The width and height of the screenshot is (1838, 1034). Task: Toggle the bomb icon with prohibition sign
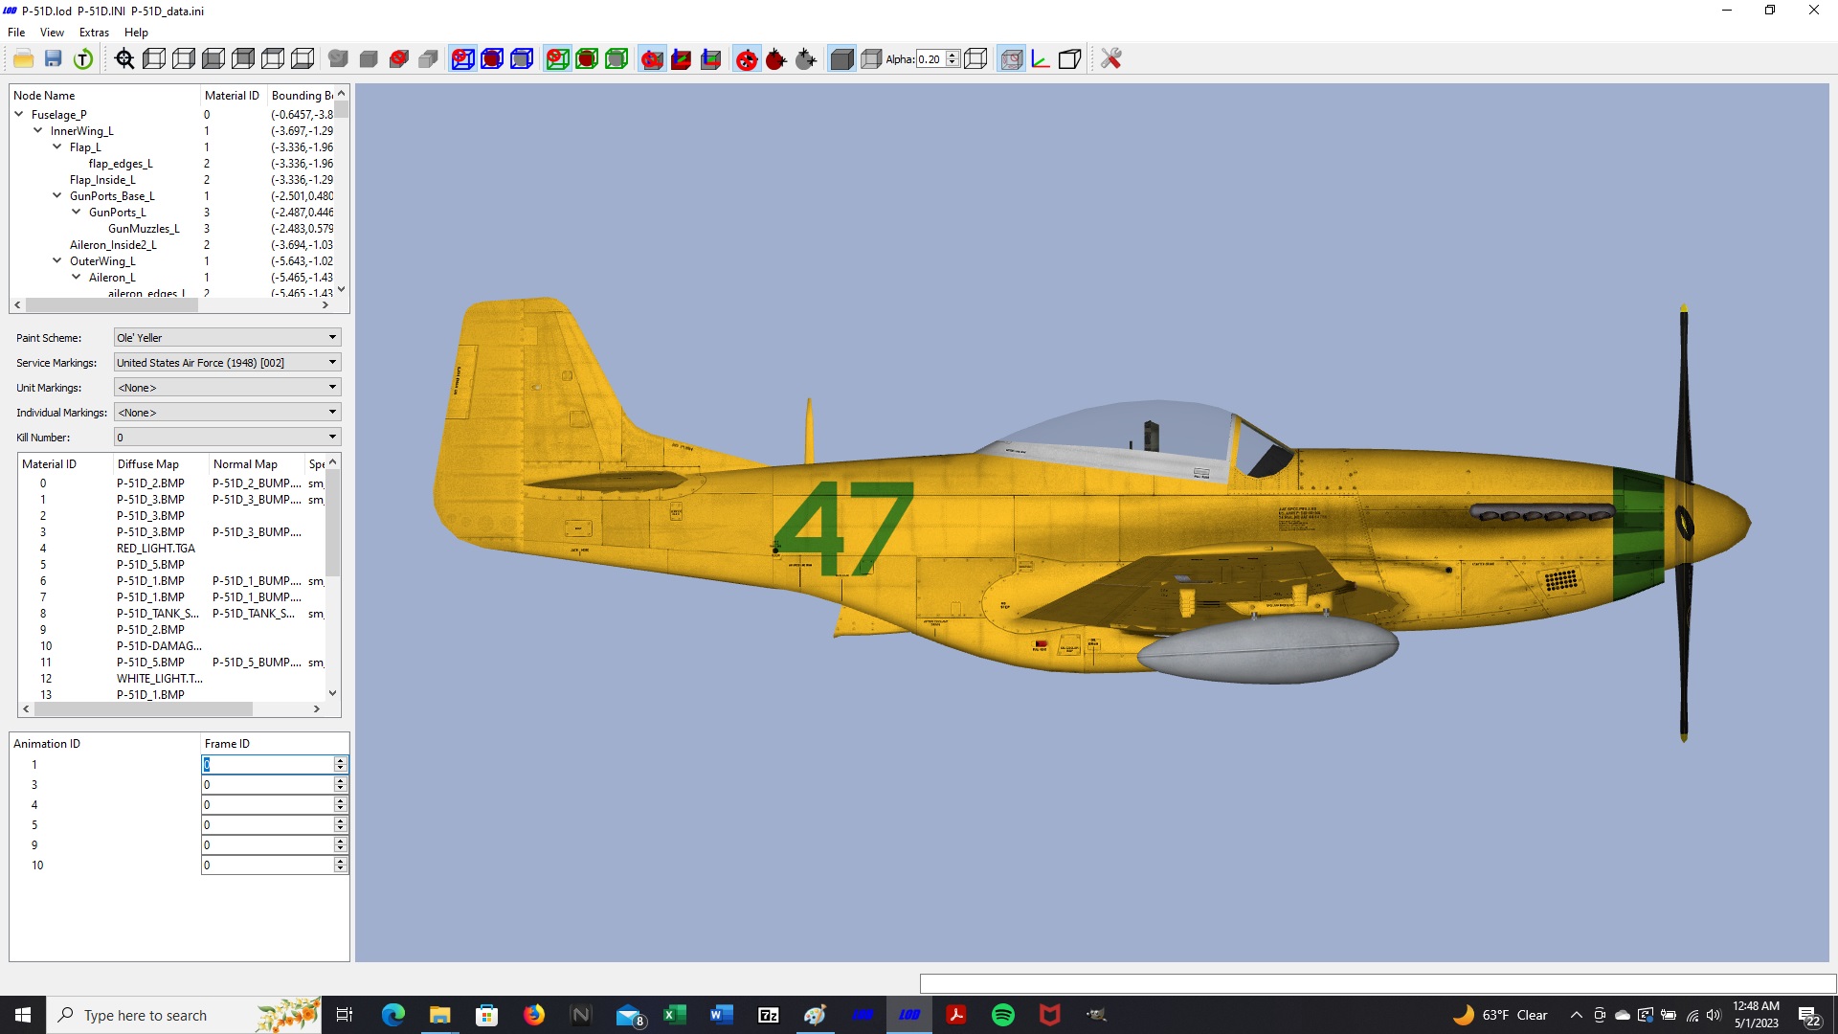click(747, 59)
